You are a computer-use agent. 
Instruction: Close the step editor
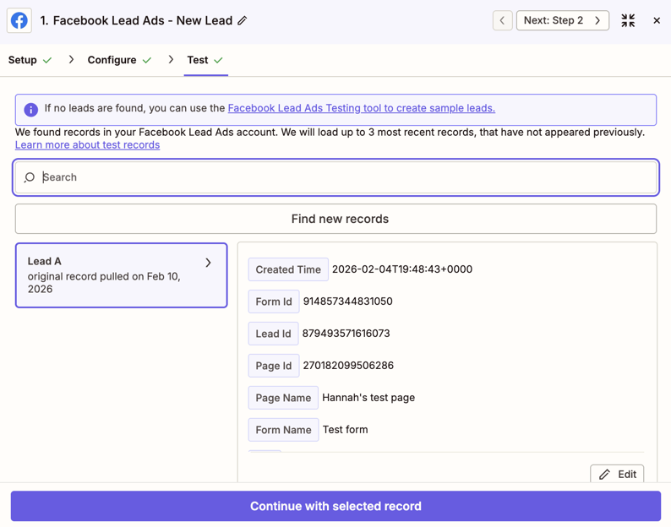point(657,20)
